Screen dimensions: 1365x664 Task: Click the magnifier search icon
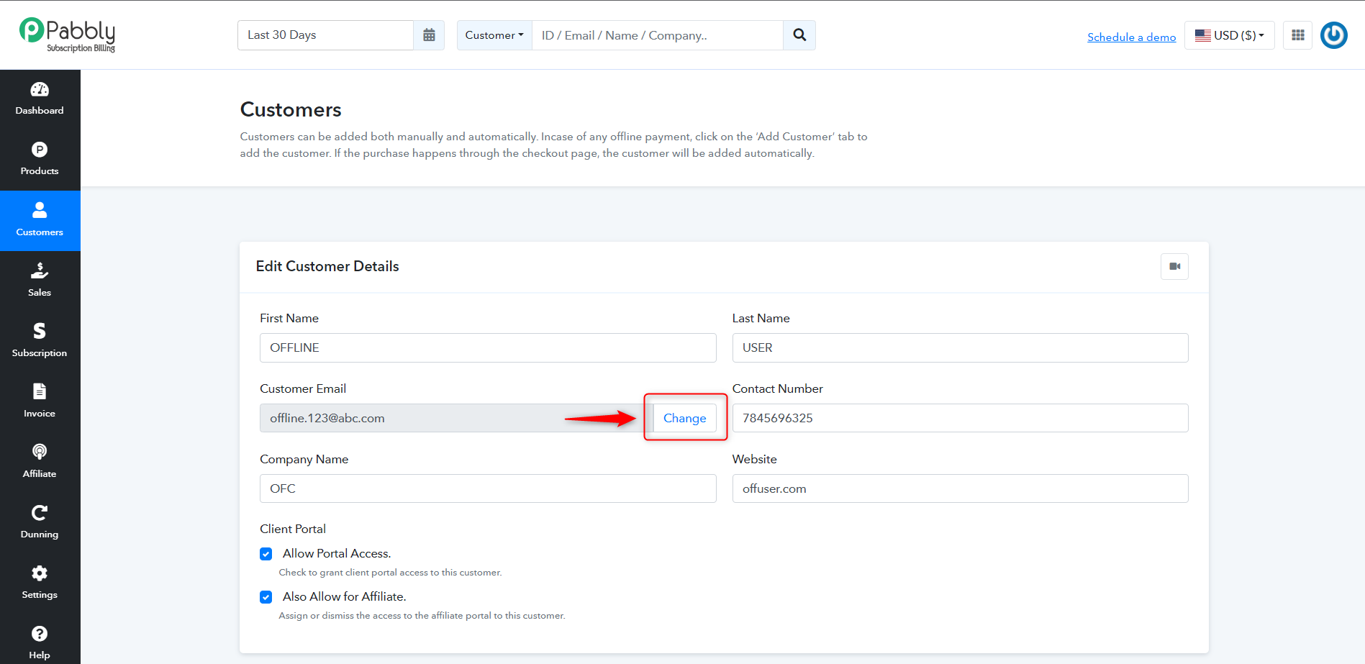[x=799, y=35]
